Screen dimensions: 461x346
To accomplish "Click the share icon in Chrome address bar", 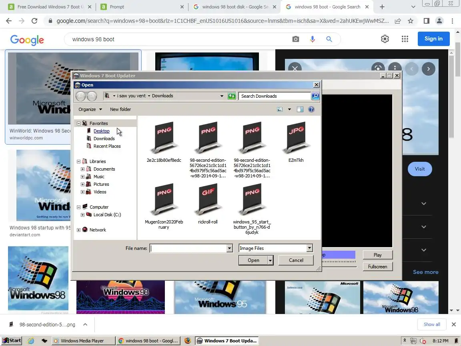I will click(398, 21).
